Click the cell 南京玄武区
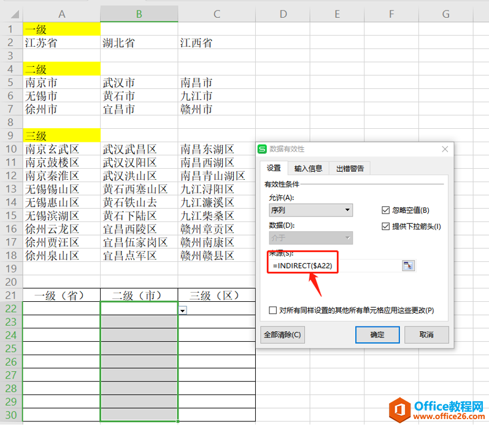 (x=61, y=149)
